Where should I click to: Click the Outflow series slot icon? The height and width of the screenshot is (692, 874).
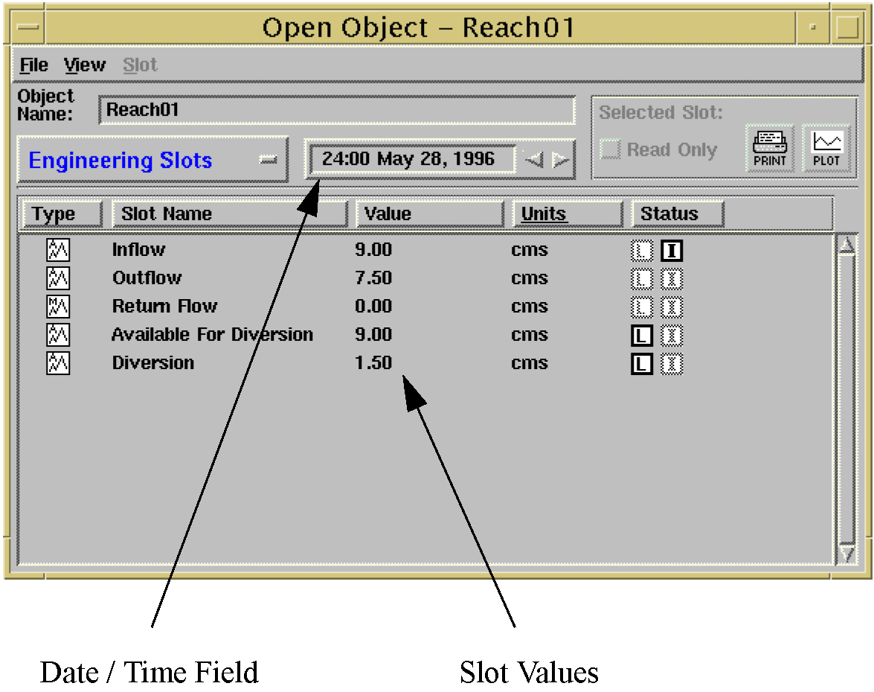tap(58, 278)
